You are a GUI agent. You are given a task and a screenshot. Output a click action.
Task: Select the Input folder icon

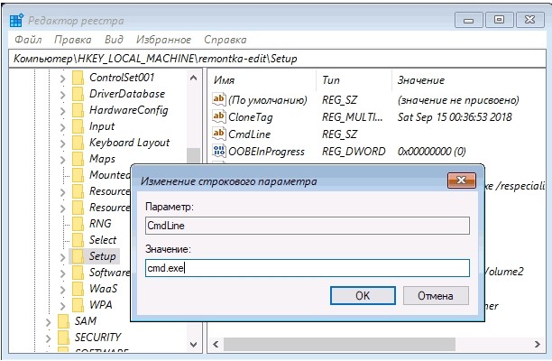tap(78, 126)
